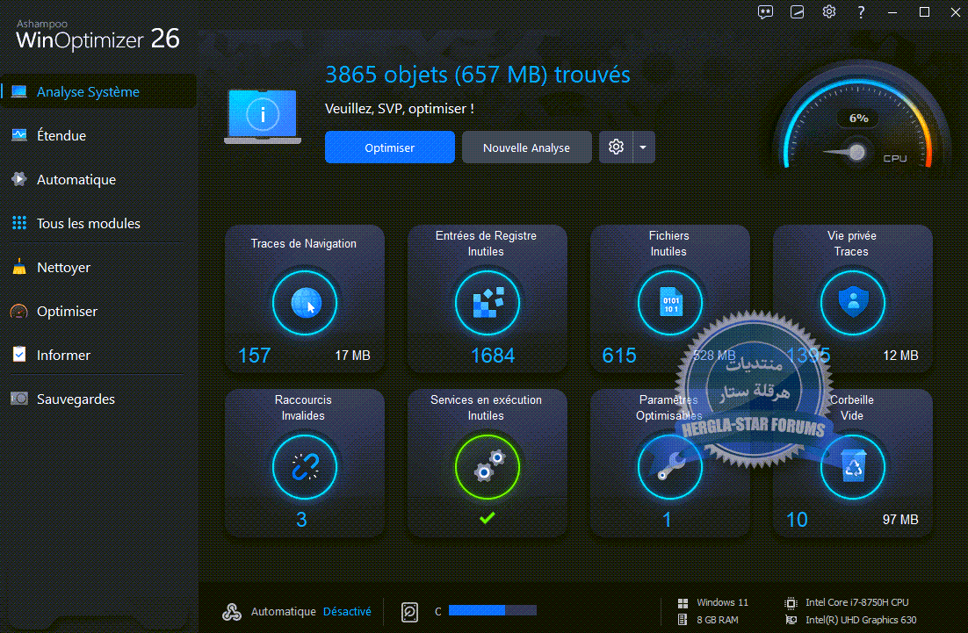The height and width of the screenshot is (633, 968).
Task: Click the Analyse Système laptop icon
Action: click(19, 92)
